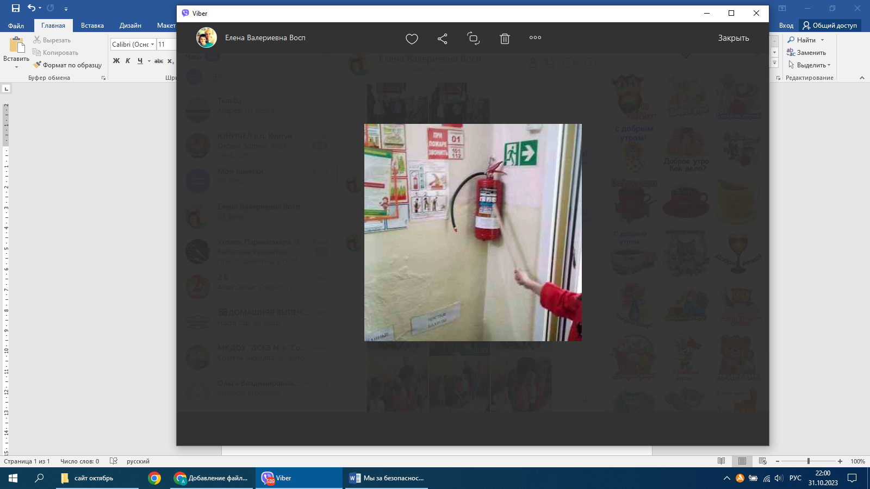Click the tab stop selector at ruler corner
The image size is (870, 489).
click(x=6, y=89)
